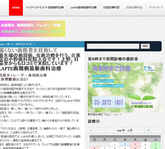Select day 5 in the calendar
165x149 pixels.
[x=156, y=144]
